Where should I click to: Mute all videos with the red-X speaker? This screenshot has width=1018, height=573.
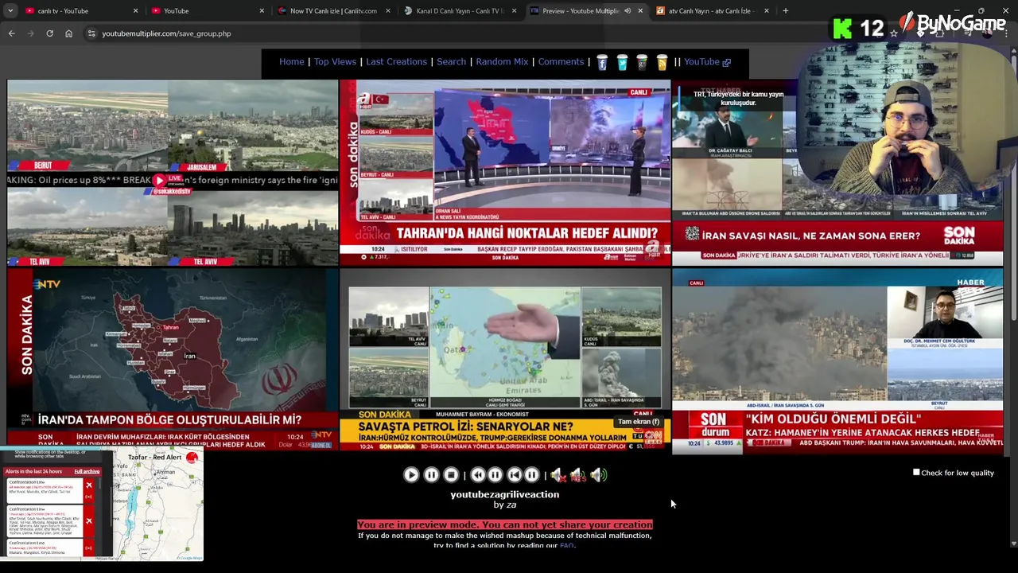pyautogui.click(x=558, y=475)
